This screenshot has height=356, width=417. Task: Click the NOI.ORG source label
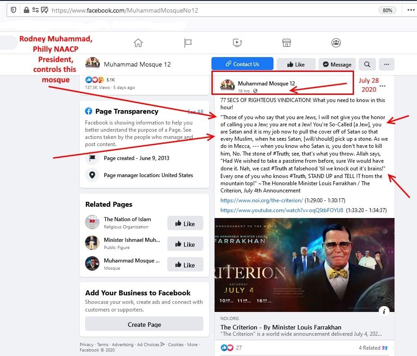229,318
